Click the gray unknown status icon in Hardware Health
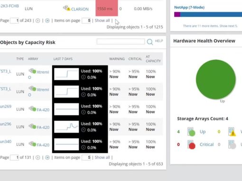 pos(232,145)
